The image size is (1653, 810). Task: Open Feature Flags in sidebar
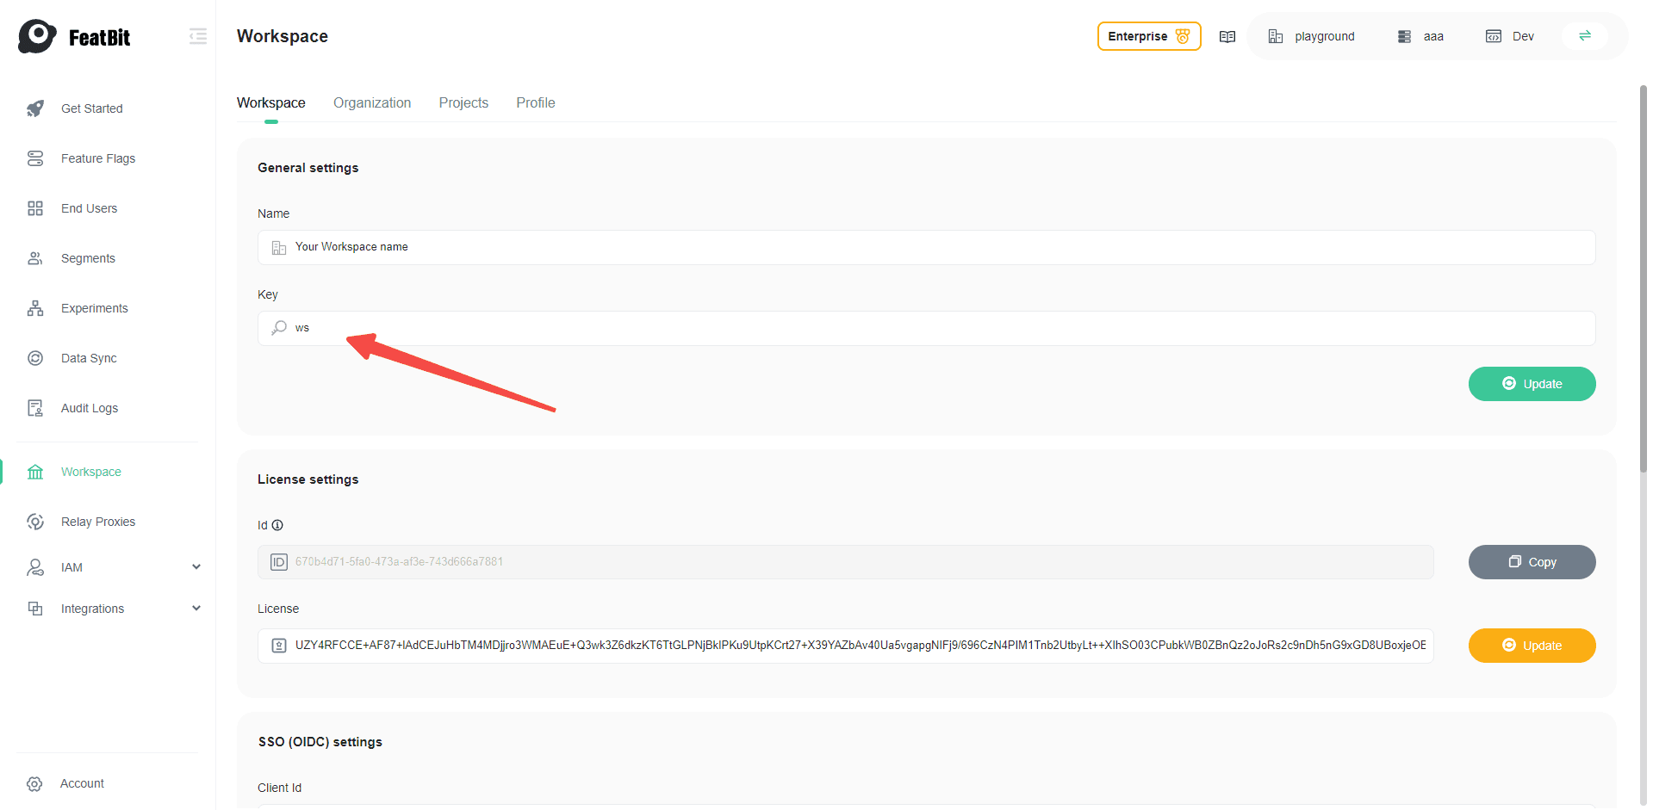click(x=97, y=158)
